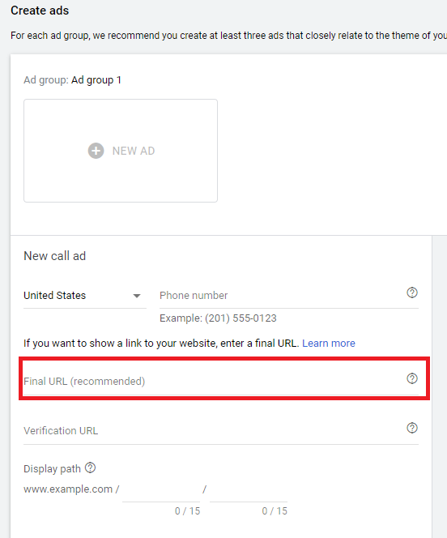
Task: Click the plus circle icon for new ad
Action: 96,151
